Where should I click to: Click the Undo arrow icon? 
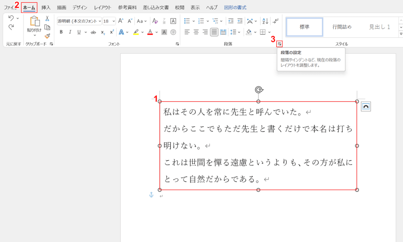pyautogui.click(x=11, y=18)
